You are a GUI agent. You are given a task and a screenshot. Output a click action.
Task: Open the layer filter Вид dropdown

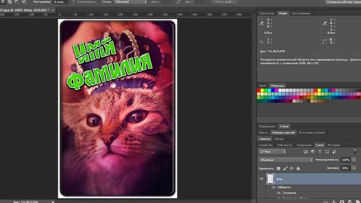(272, 152)
